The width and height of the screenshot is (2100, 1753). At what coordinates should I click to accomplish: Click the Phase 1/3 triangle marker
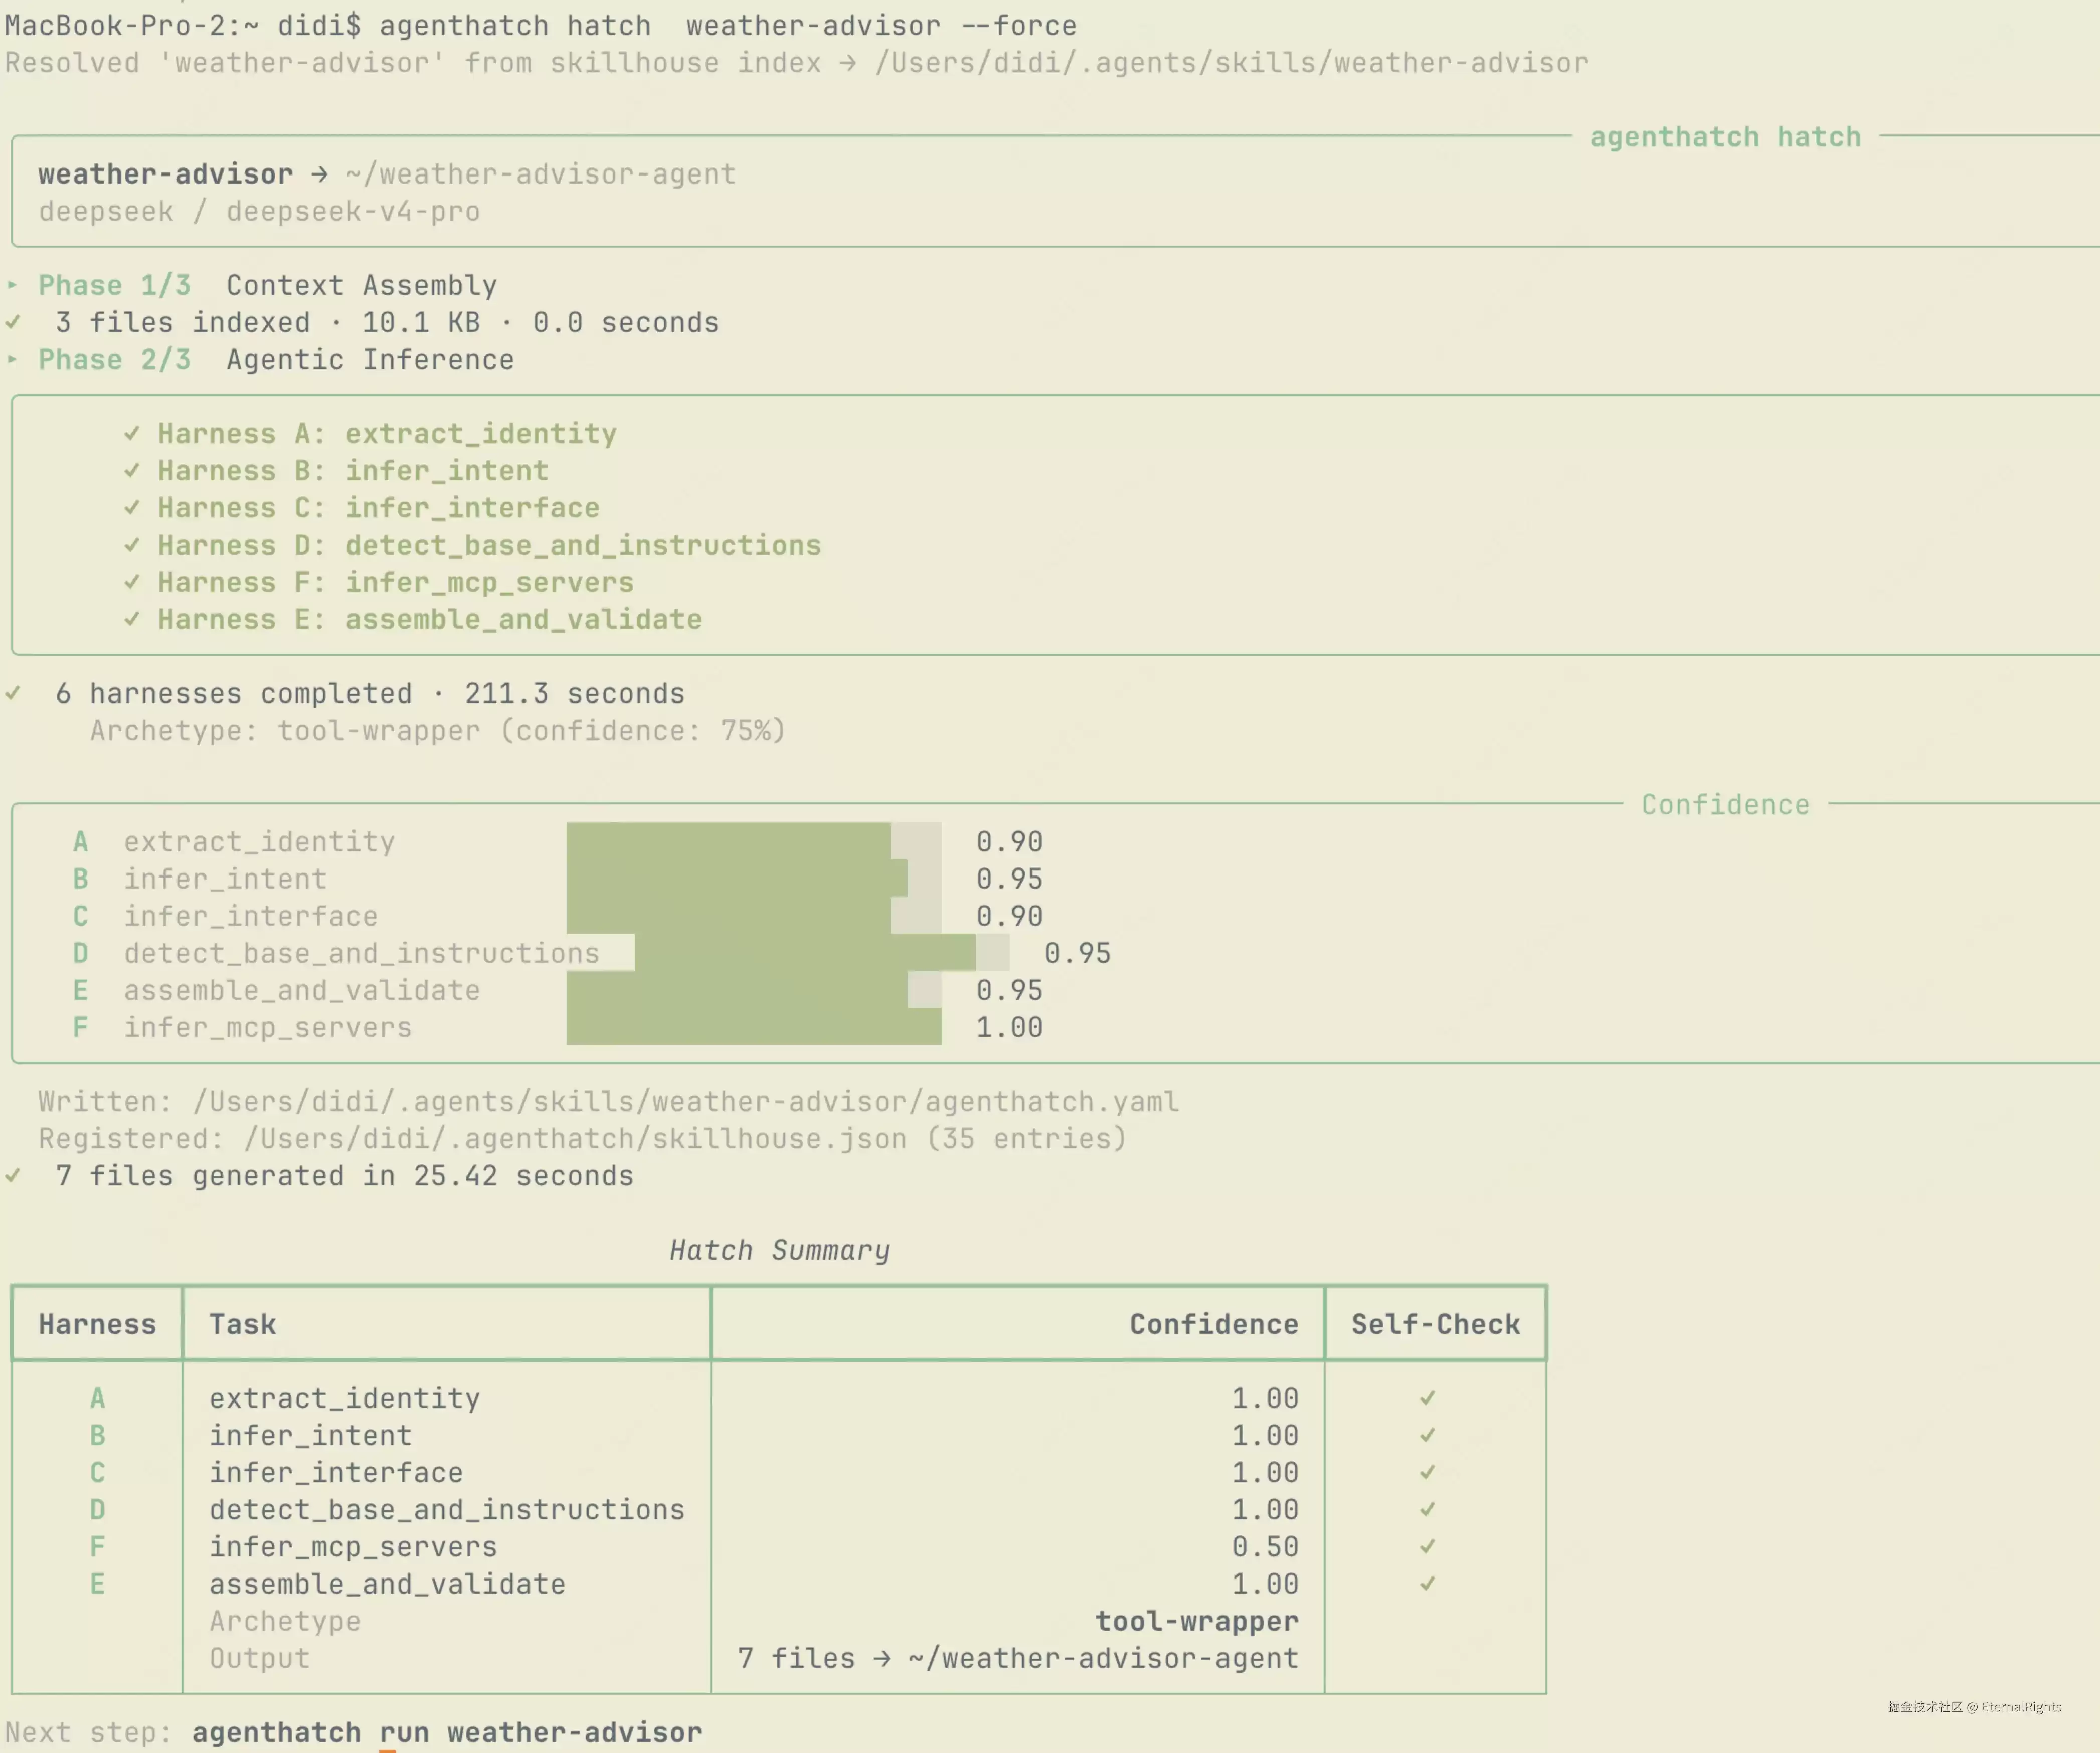pyautogui.click(x=12, y=285)
